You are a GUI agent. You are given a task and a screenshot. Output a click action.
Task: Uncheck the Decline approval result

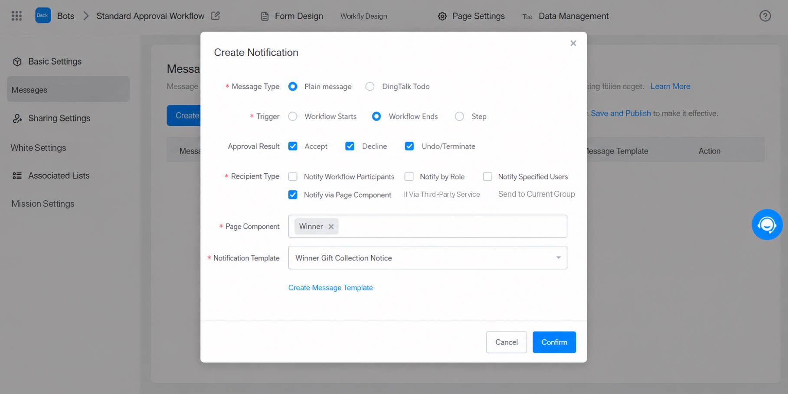[350, 146]
